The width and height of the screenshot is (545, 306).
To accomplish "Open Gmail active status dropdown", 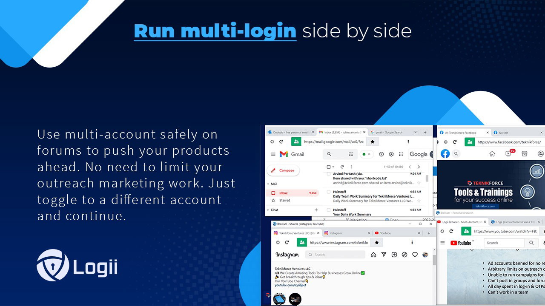I will [366, 154].
